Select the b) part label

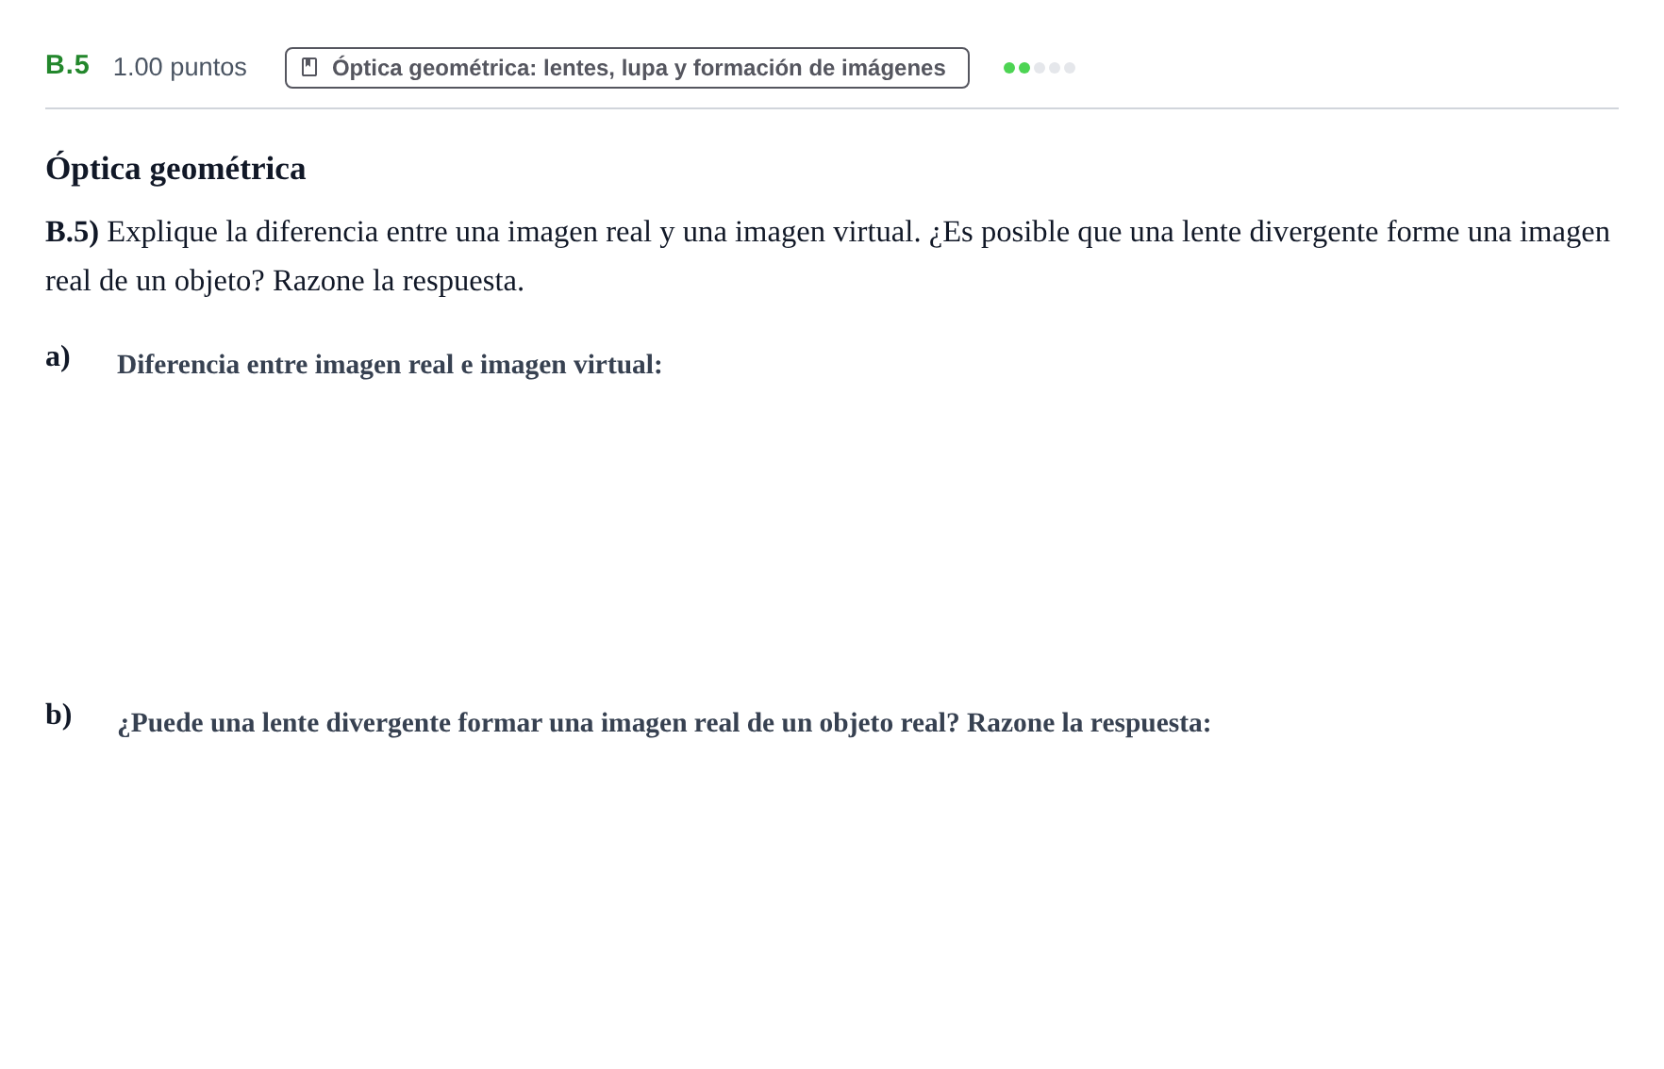tap(58, 715)
